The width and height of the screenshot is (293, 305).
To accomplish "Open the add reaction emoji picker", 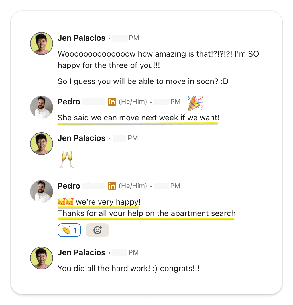I will click(x=97, y=230).
